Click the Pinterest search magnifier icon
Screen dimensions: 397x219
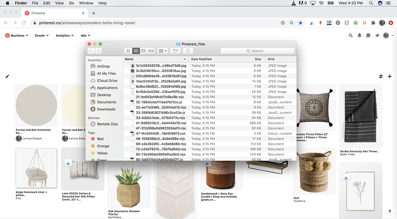[x=351, y=35]
